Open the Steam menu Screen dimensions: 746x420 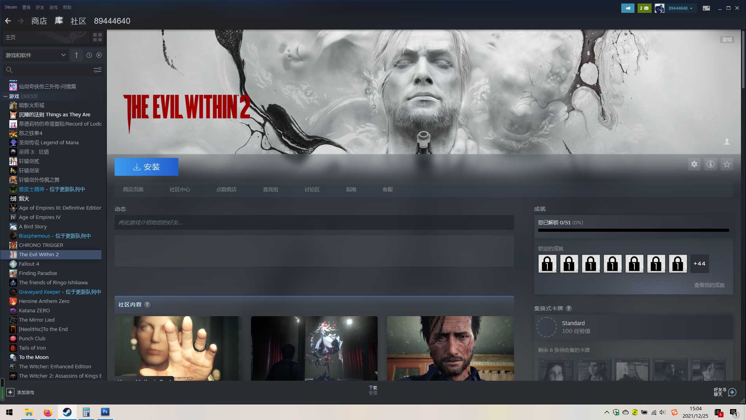[x=11, y=7]
